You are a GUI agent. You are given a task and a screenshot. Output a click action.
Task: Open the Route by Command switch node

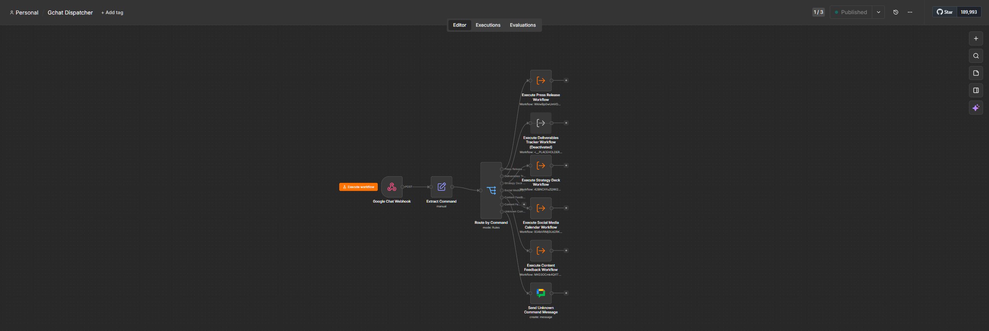(491, 190)
